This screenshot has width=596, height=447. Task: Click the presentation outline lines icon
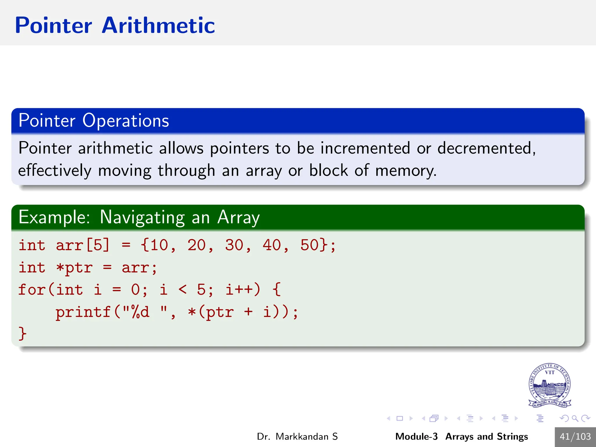[x=540, y=418]
